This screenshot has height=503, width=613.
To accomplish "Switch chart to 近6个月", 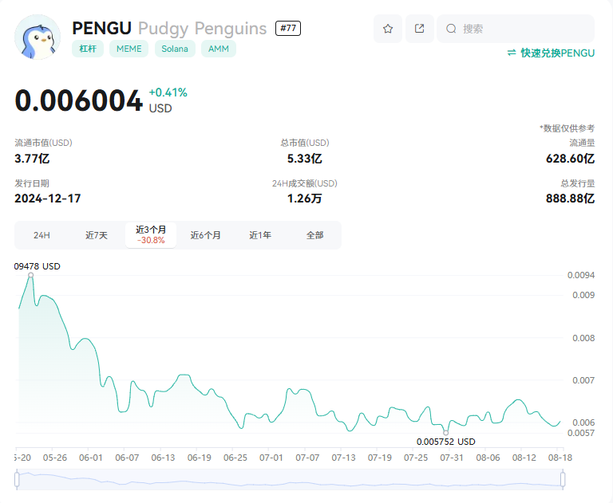I will click(206, 235).
